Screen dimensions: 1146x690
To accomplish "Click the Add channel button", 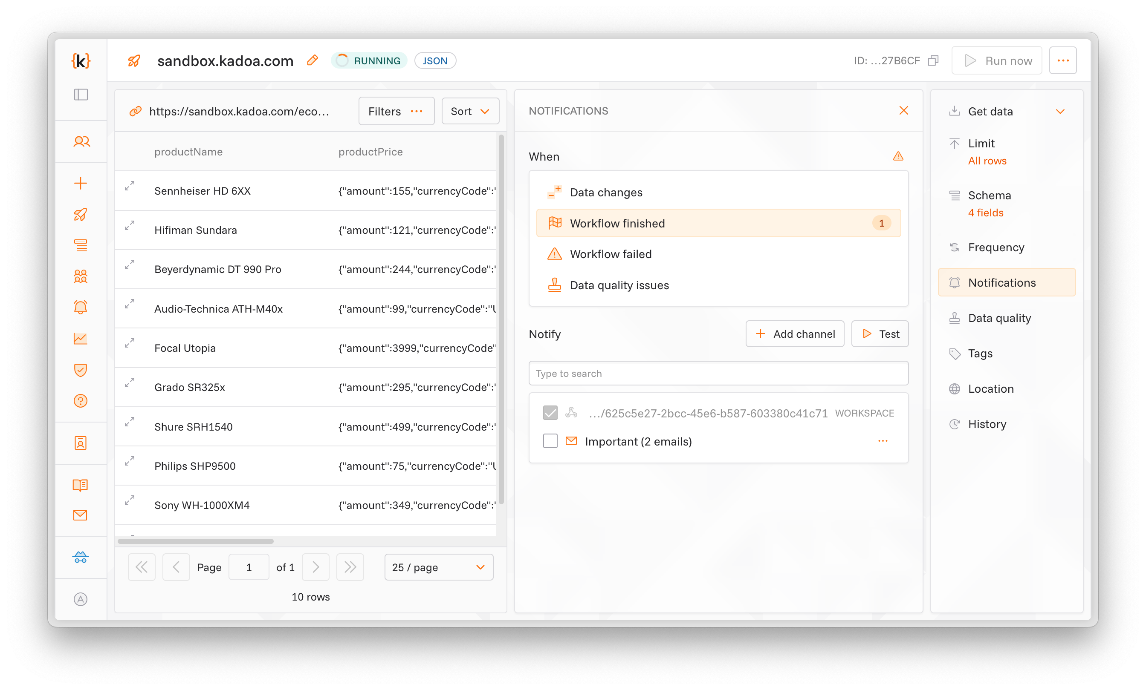I will point(794,334).
